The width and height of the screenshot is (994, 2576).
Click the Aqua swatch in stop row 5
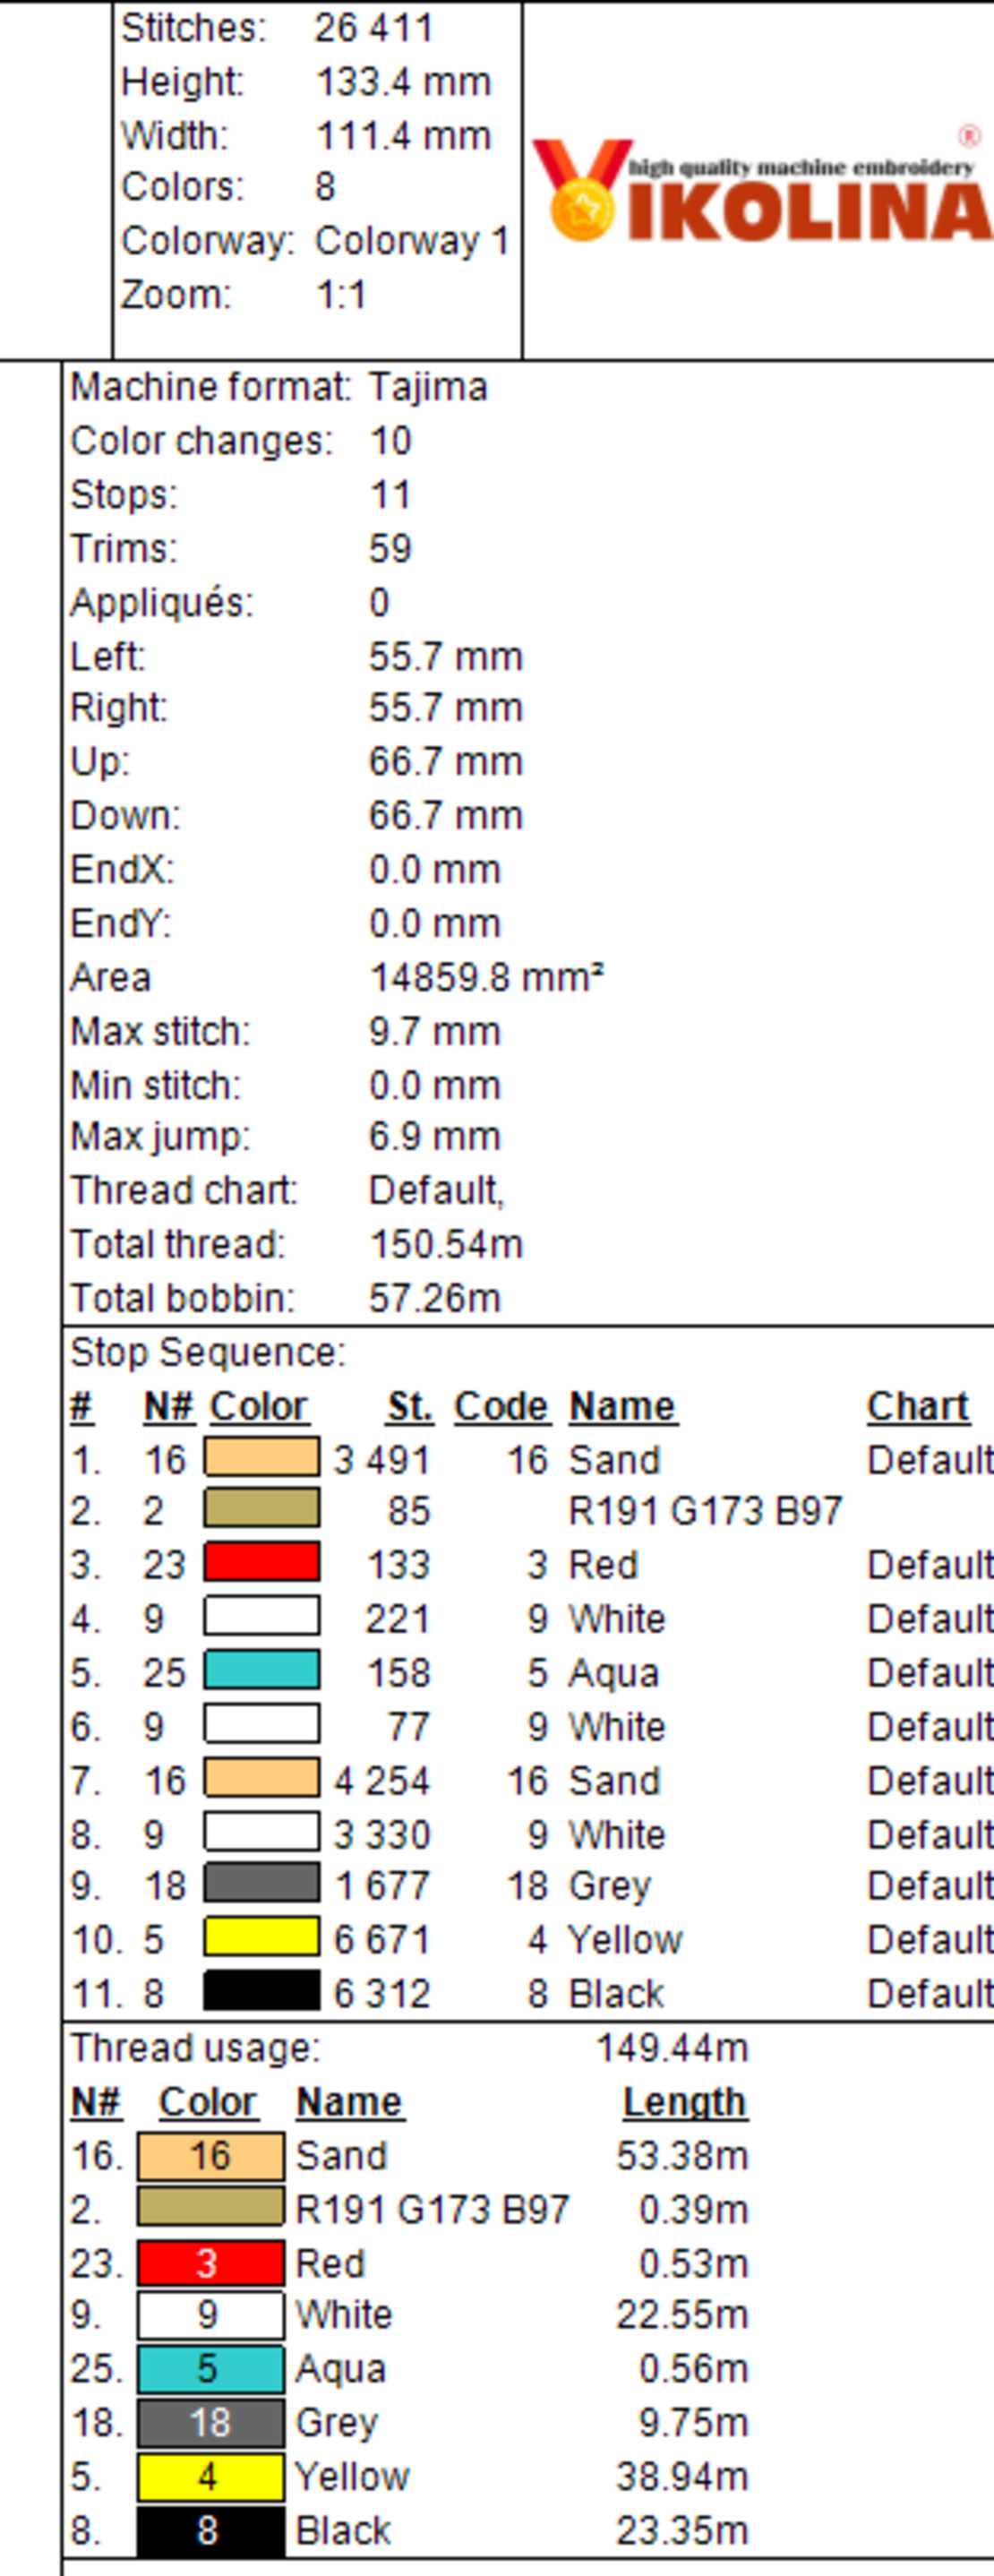[x=262, y=1670]
